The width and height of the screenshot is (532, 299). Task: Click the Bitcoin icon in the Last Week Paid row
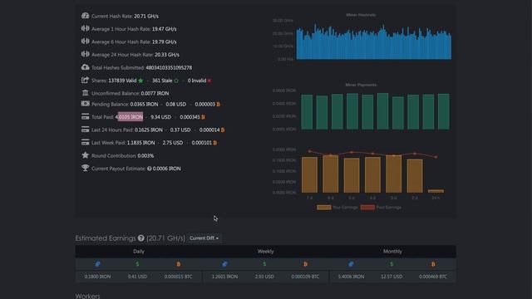tap(214, 143)
